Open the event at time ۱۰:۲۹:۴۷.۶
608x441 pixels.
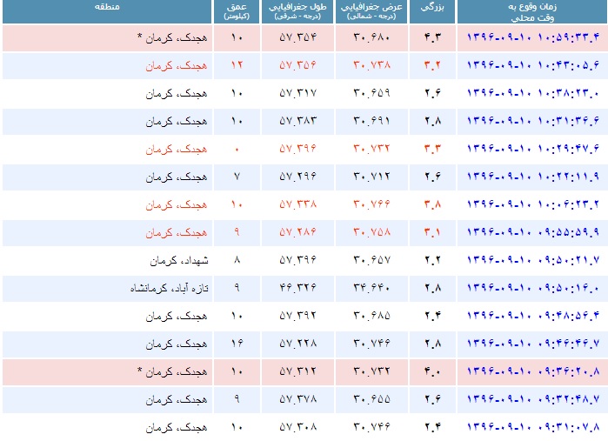(x=533, y=149)
